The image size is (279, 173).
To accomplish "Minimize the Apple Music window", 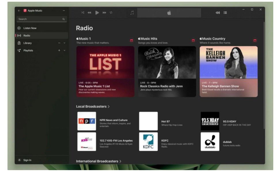I will 243,9.
